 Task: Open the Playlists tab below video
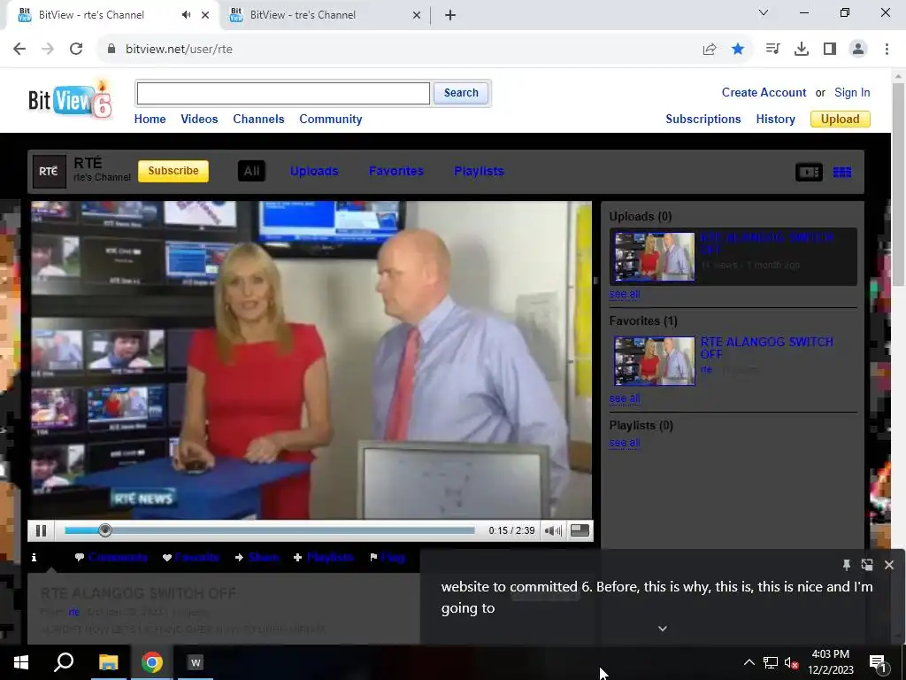(x=324, y=558)
